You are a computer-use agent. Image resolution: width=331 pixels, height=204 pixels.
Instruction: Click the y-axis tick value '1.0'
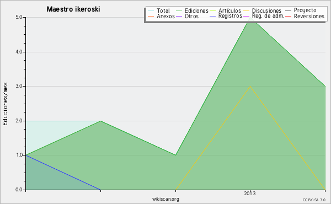click(x=19, y=155)
